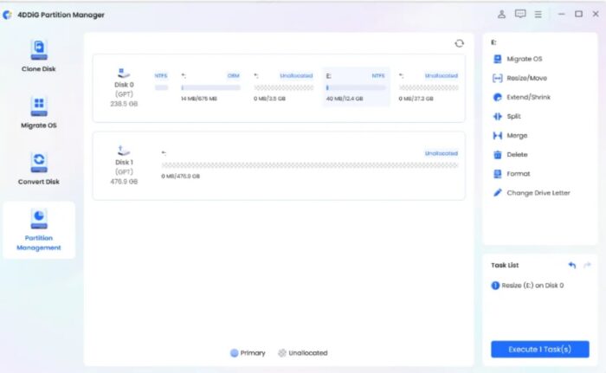Click the Disk 0 (GPT) 238.5 GB label
The image size is (606, 373).
[124, 94]
